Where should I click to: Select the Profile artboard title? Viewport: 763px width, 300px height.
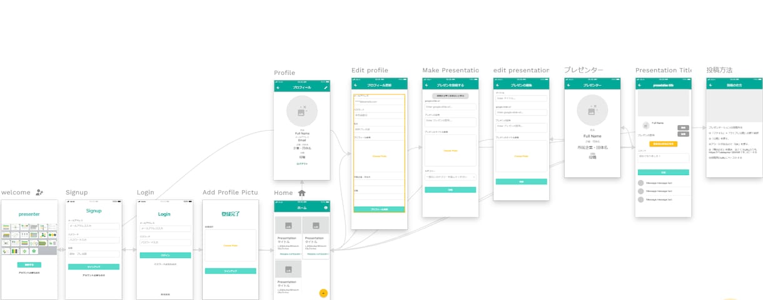coord(285,73)
